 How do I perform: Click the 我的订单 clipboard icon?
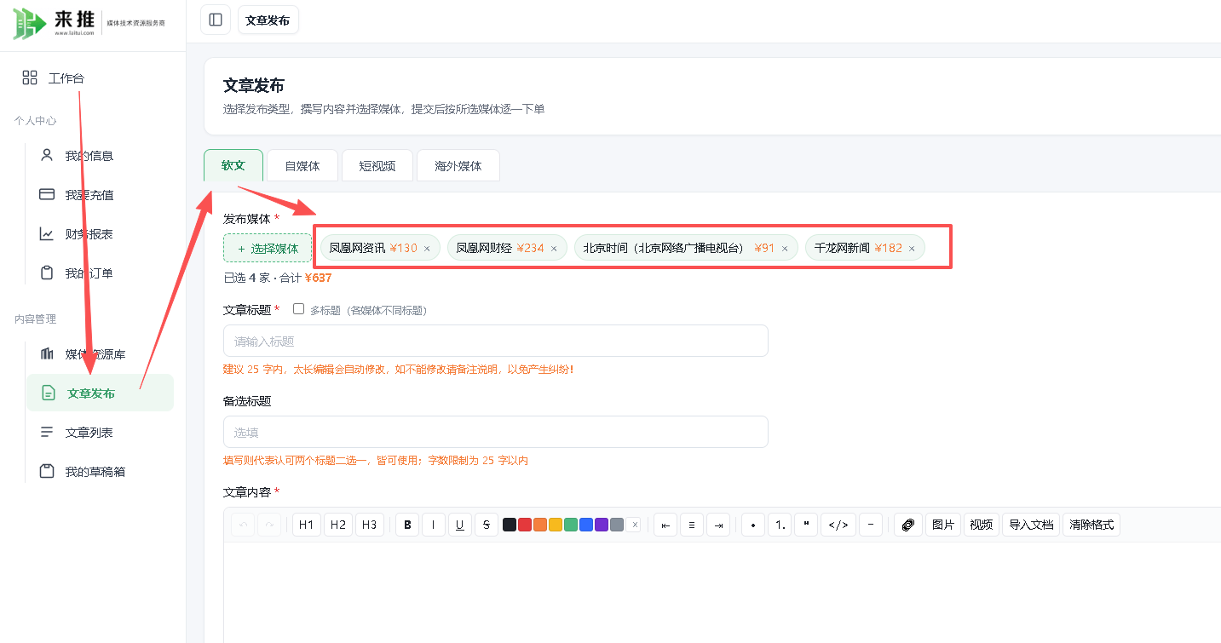point(47,273)
